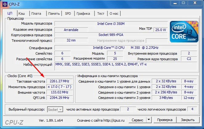Image resolution: width=204 pixels, height=129 pixels.
Task: Click the logical processors count 4
Action: click(192, 109)
